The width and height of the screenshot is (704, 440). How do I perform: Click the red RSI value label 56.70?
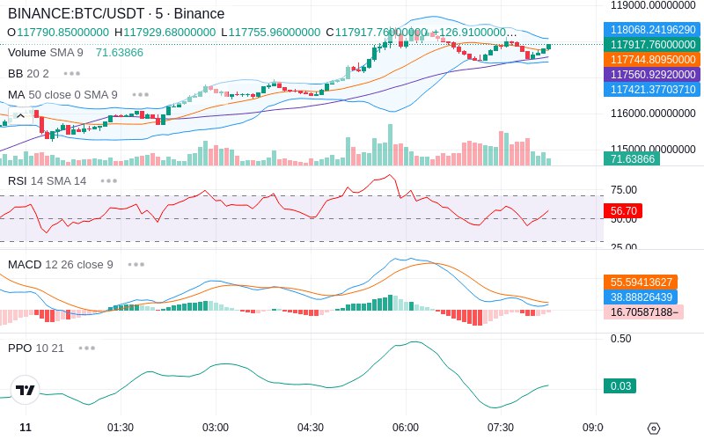623,210
